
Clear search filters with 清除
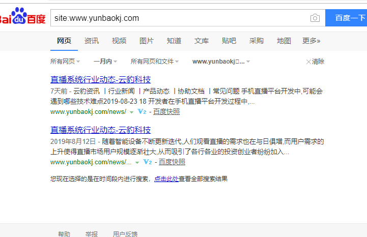[x=315, y=62]
